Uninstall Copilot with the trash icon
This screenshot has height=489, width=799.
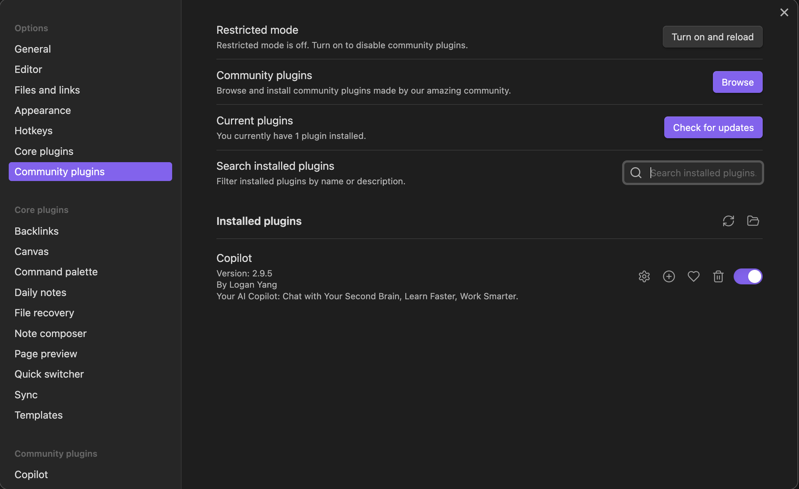718,276
